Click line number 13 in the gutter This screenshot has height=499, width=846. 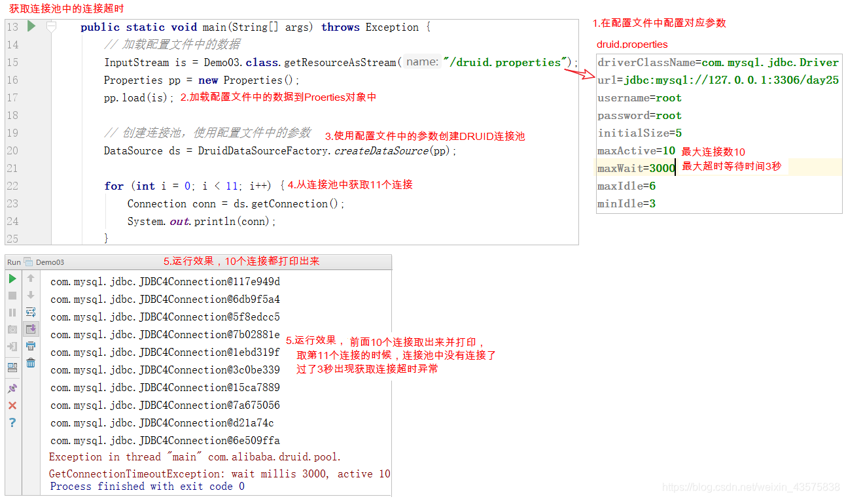point(13,27)
